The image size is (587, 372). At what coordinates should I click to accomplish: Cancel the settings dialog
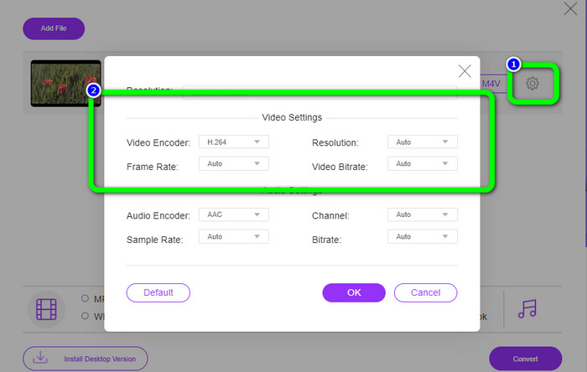click(426, 292)
